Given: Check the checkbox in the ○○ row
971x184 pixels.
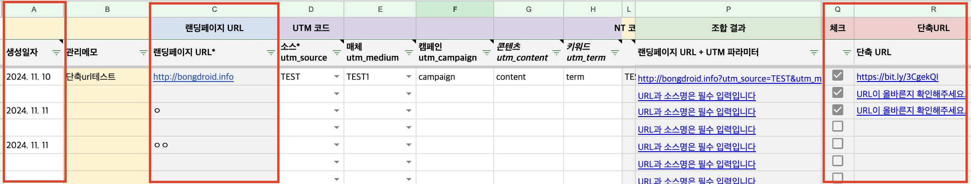Looking at the screenshot, I should pos(838,144).
